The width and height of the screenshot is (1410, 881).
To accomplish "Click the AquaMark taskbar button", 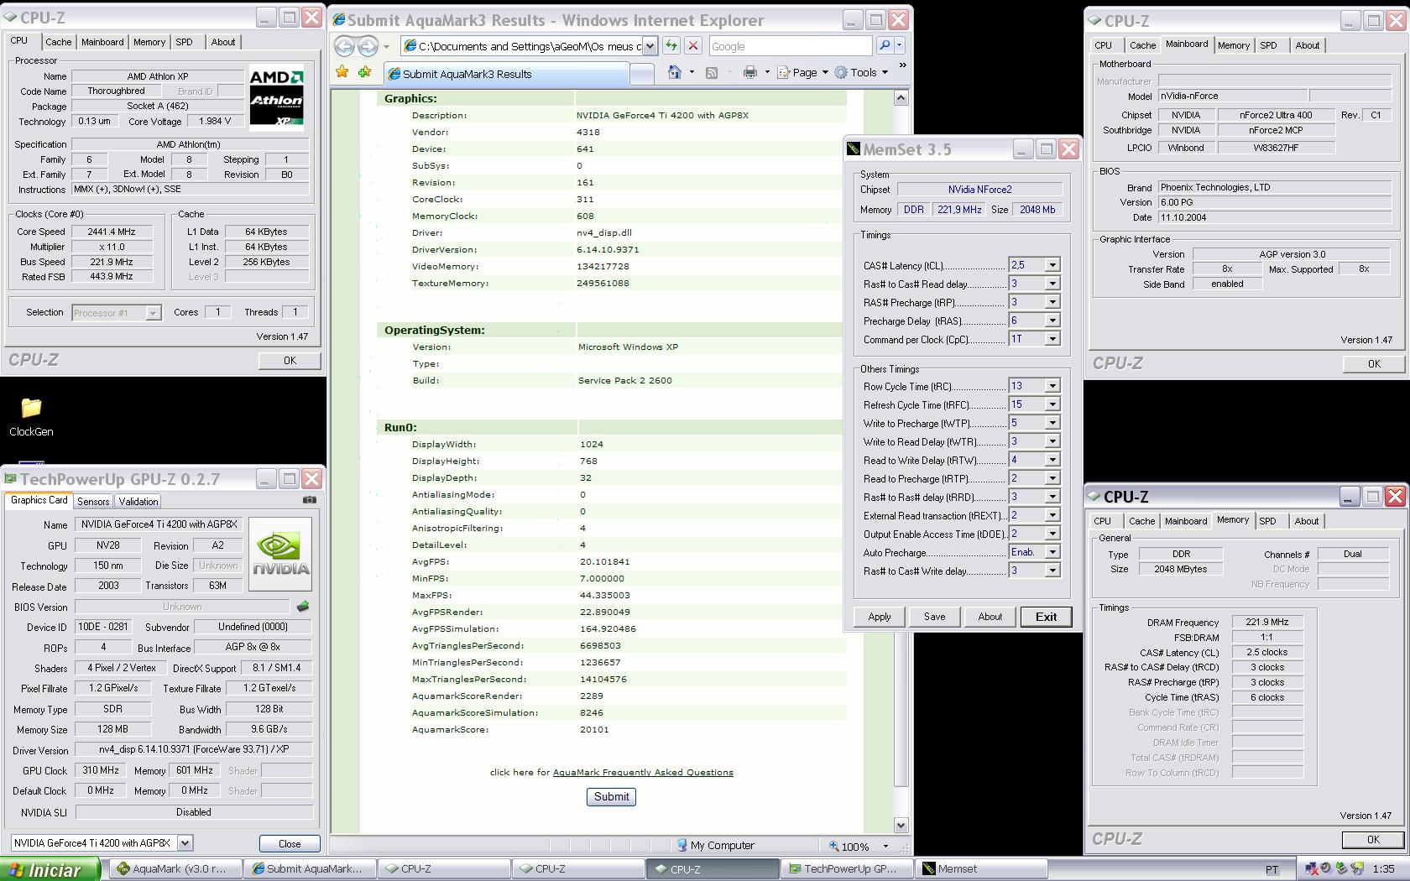I will [x=176, y=869].
